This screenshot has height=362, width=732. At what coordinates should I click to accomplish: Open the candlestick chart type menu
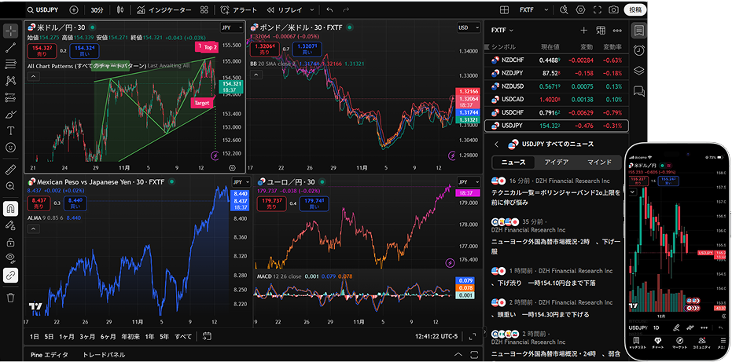point(121,9)
